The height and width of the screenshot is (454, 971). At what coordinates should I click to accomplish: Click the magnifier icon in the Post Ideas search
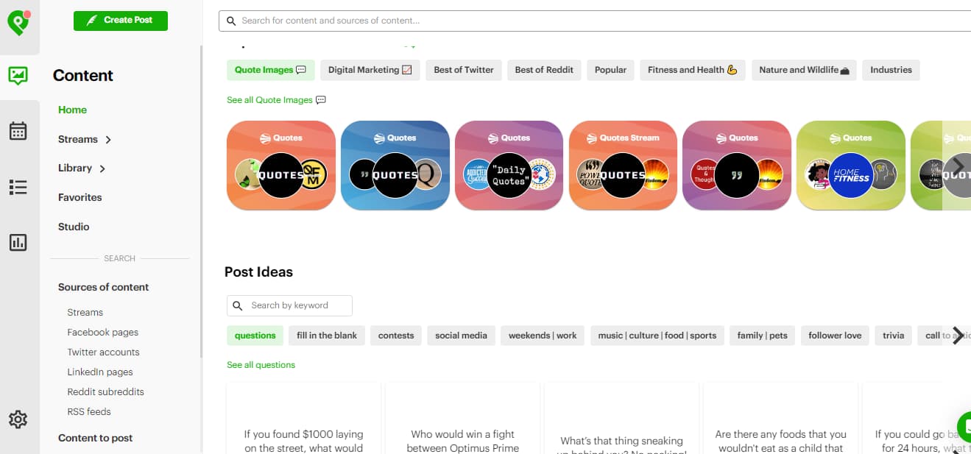tap(237, 305)
